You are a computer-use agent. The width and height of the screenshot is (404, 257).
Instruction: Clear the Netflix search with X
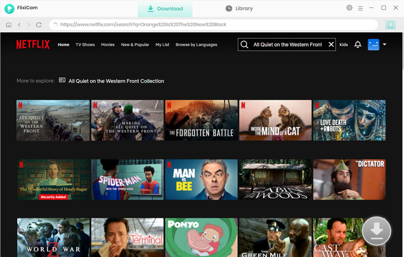click(x=331, y=44)
